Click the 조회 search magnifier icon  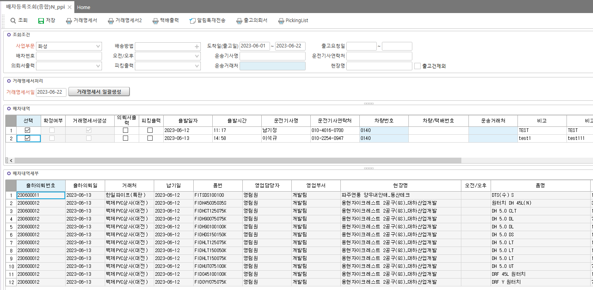[13, 21]
